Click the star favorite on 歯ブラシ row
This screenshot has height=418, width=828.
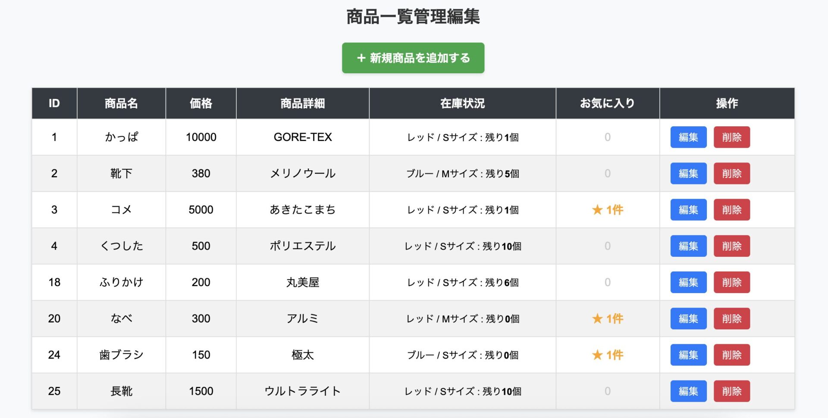[x=597, y=355]
